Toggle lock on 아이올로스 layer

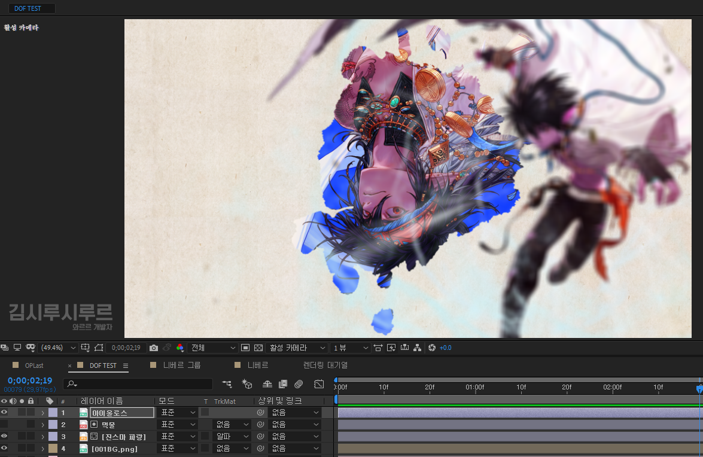pyautogui.click(x=31, y=412)
